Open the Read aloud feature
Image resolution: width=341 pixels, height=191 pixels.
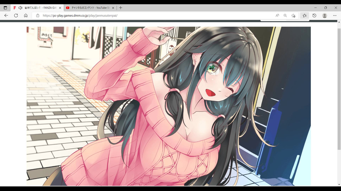pyautogui.click(x=277, y=16)
